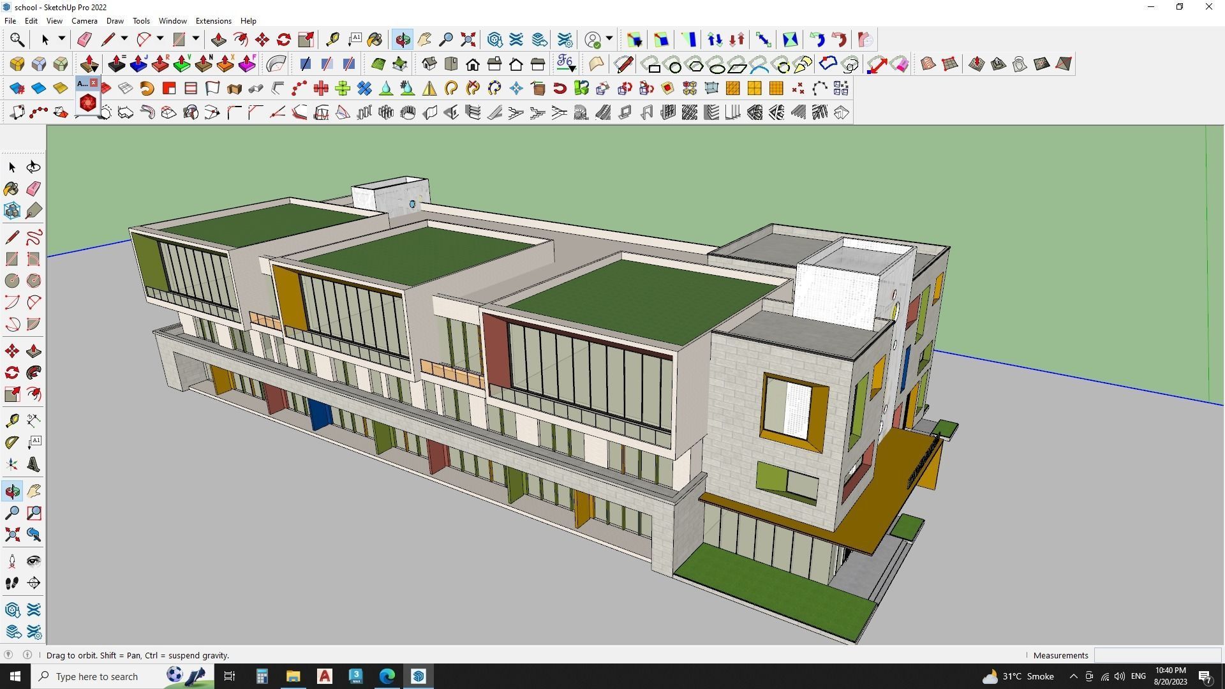Screen dimensions: 1225x689
Task: Click the Iso view house icon
Action: click(x=429, y=64)
